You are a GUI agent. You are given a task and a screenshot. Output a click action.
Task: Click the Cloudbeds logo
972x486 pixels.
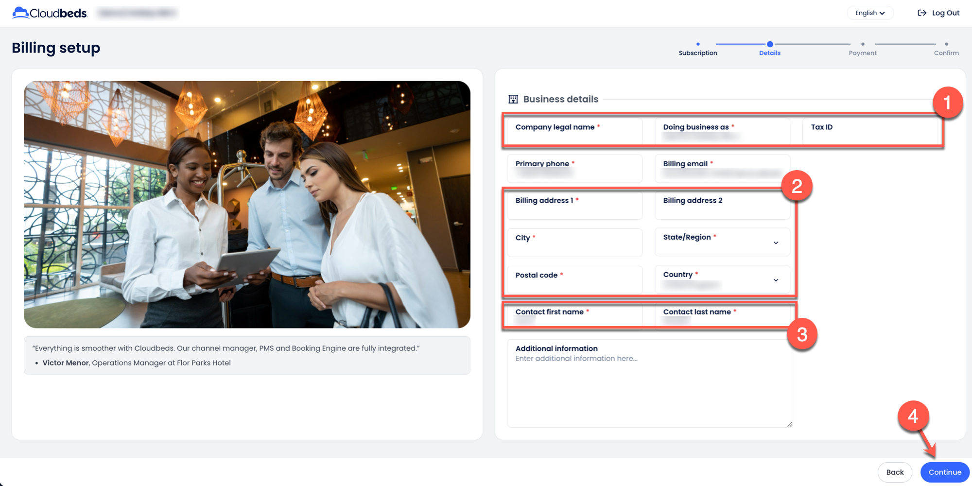click(50, 13)
